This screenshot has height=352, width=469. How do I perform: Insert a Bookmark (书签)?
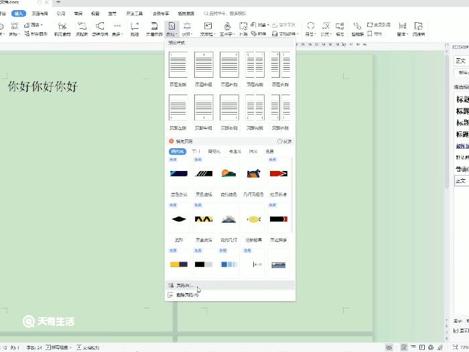click(375, 34)
